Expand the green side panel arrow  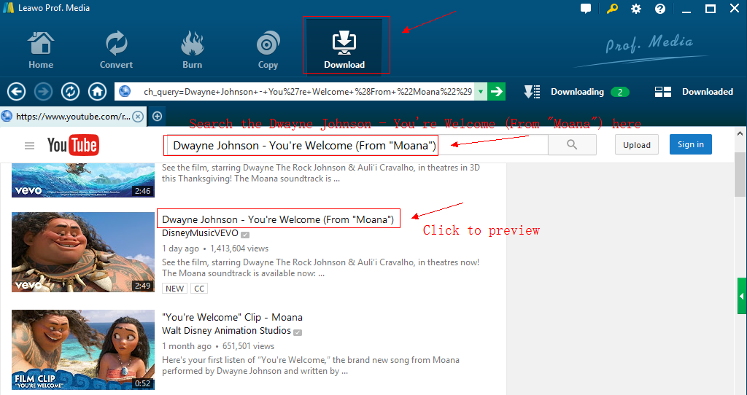click(742, 296)
